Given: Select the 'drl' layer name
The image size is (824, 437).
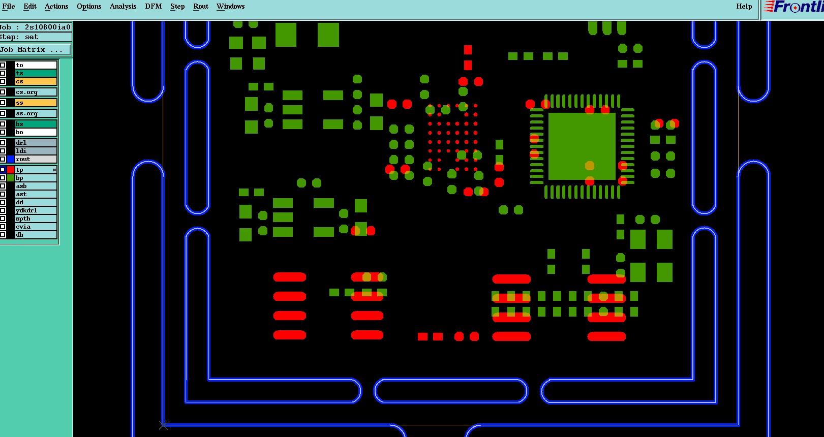Looking at the screenshot, I should pyautogui.click(x=36, y=143).
